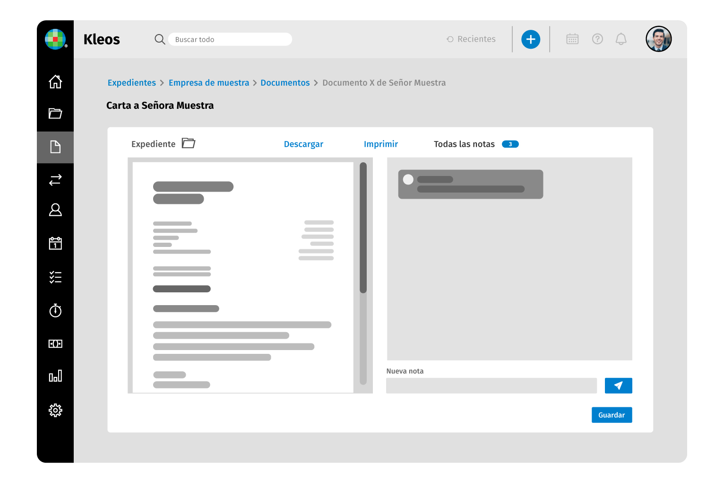724x483 pixels.
Task: Click the Descargar link
Action: (303, 144)
